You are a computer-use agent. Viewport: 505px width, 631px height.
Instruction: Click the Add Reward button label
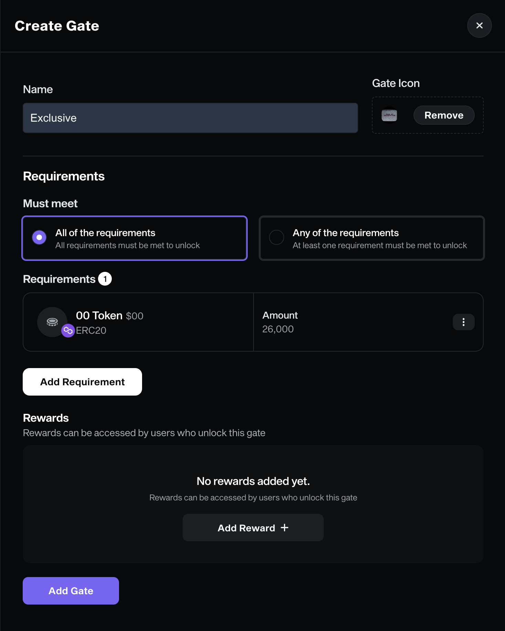coord(246,528)
